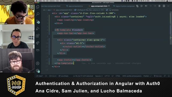
Task: Click the app breadcrumb segment
Action: click(x=49, y=10)
